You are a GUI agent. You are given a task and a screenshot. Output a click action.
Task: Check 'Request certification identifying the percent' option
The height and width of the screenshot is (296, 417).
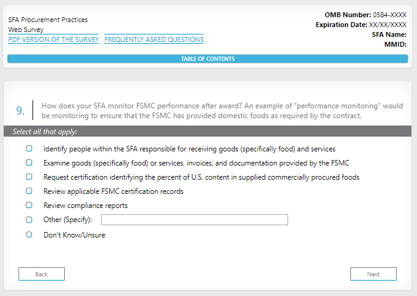29,177
